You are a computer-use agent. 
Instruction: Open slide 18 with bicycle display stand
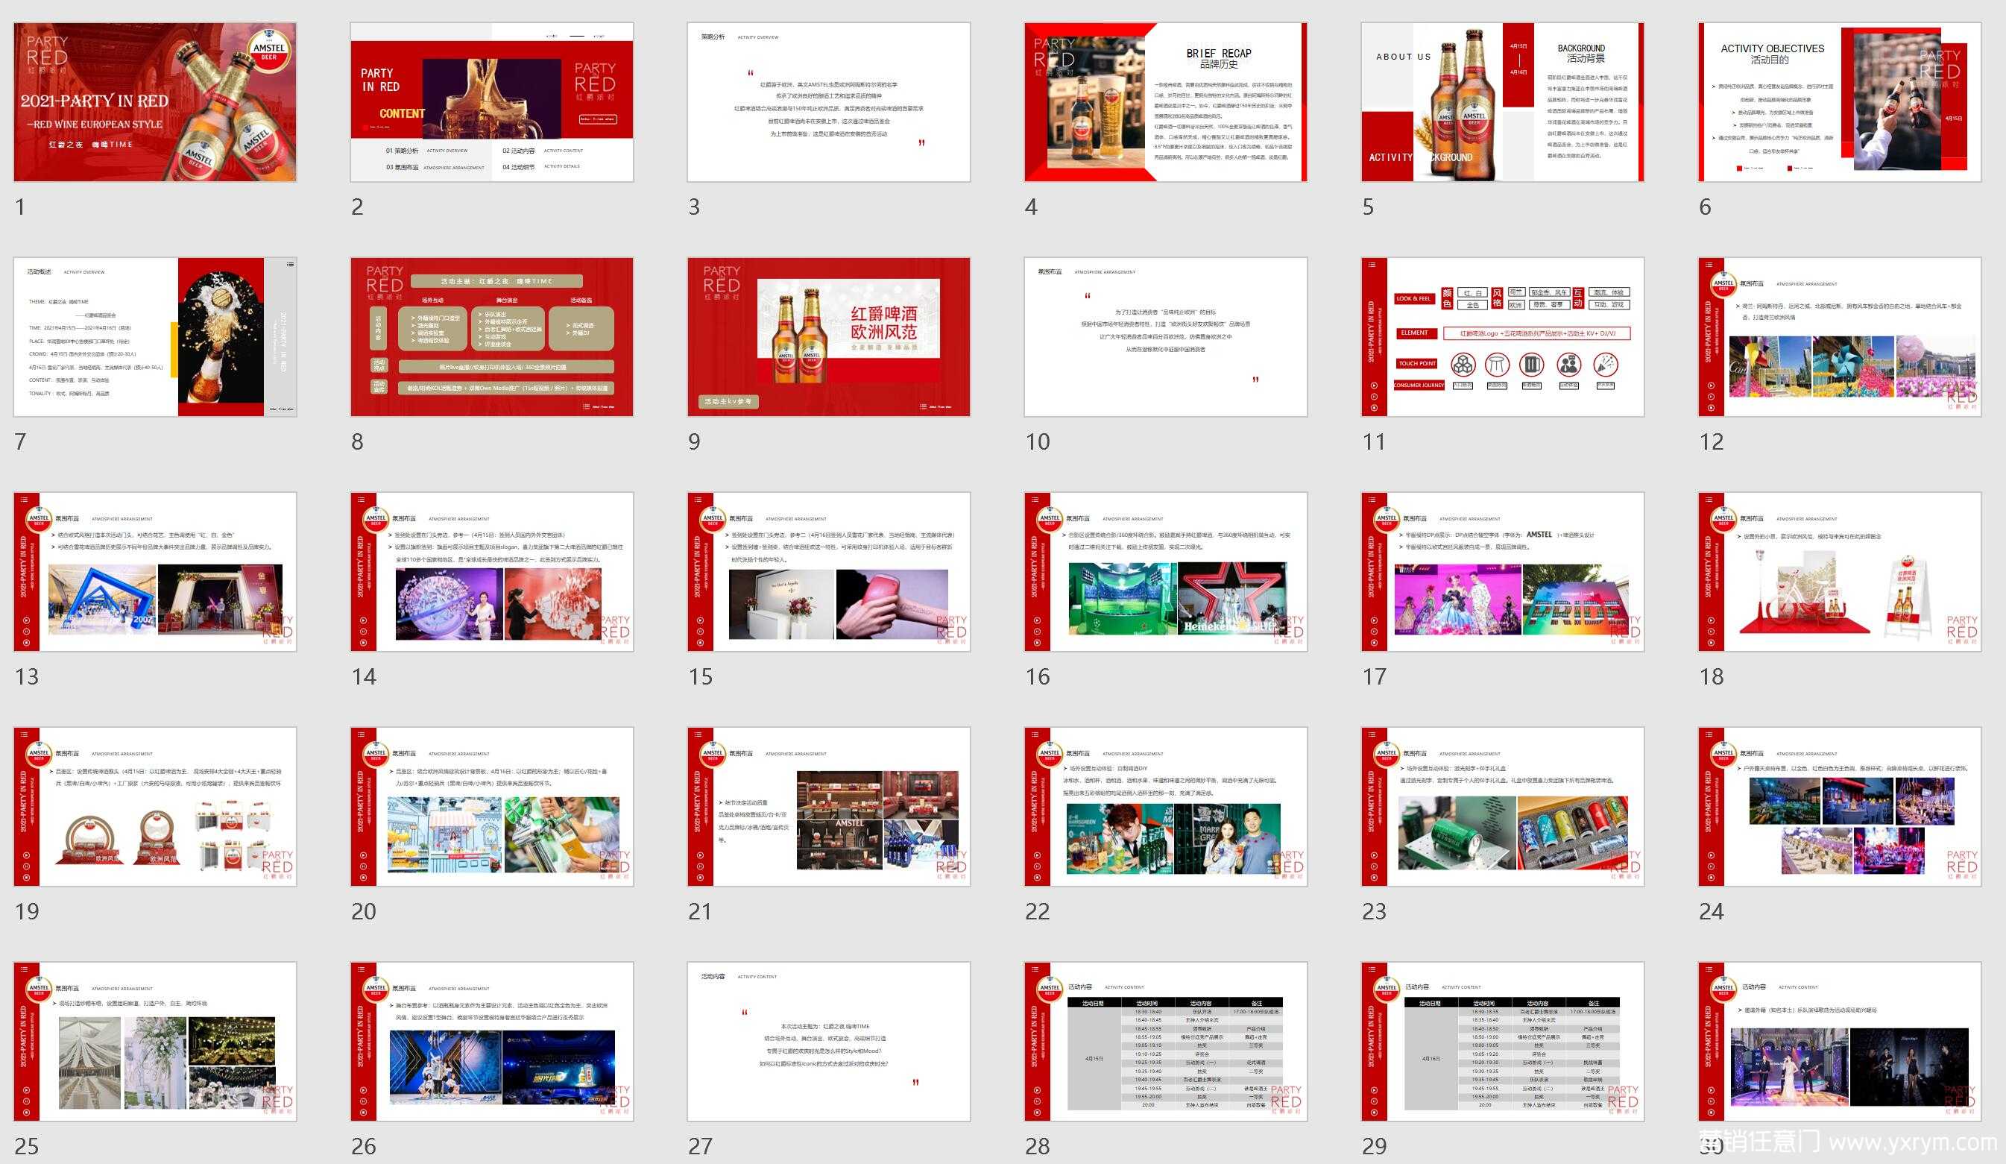[x=1840, y=572]
